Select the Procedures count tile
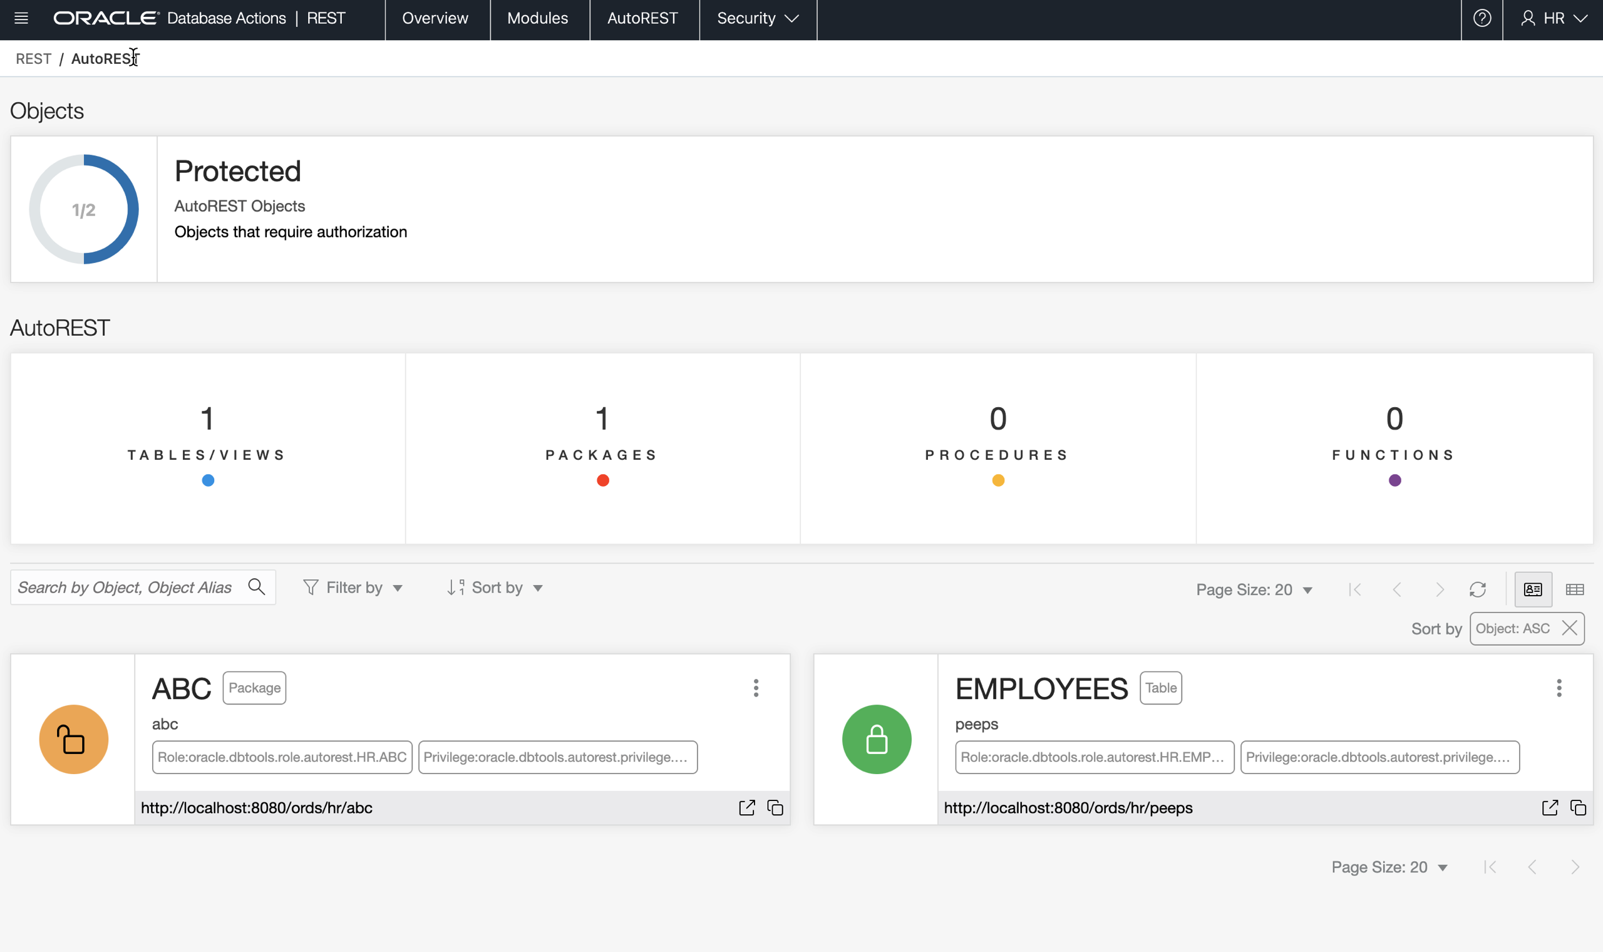 [997, 448]
